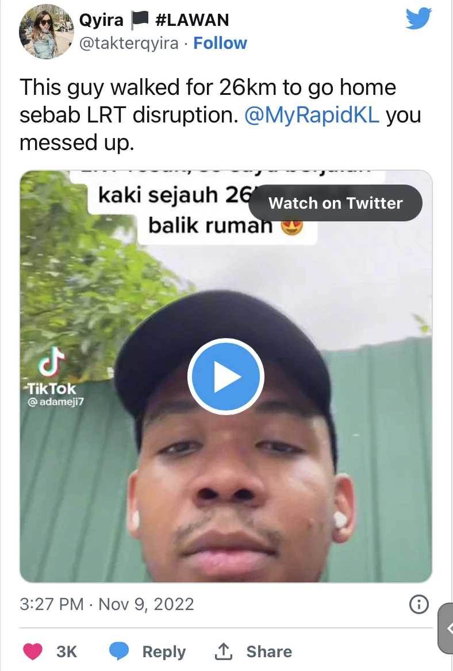Expand the side panel chevron tab
The width and height of the screenshot is (453, 671).
446,628
